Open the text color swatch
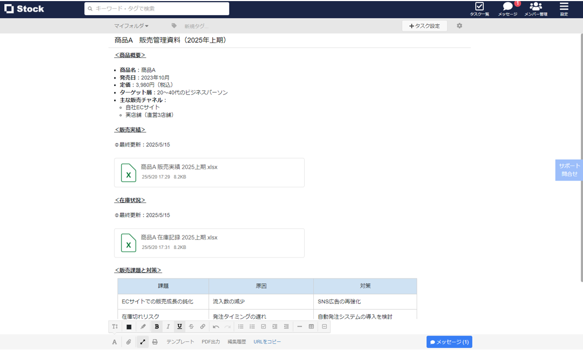Viewport: 583px width, 350px height. [x=129, y=326]
